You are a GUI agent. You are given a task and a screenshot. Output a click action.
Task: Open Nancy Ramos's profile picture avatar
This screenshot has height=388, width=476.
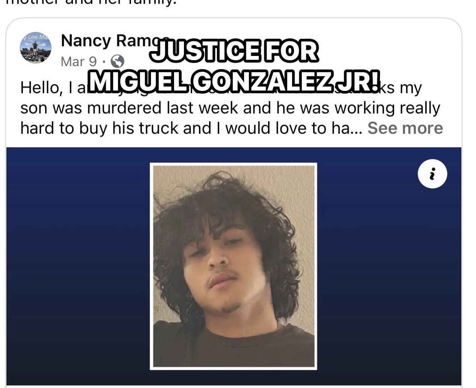tap(36, 48)
